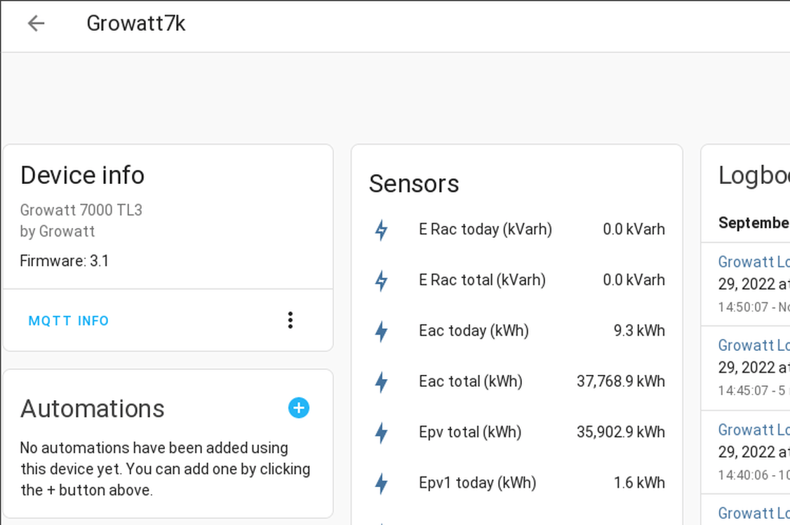
Task: Go back using the arrow icon
Action: point(36,23)
